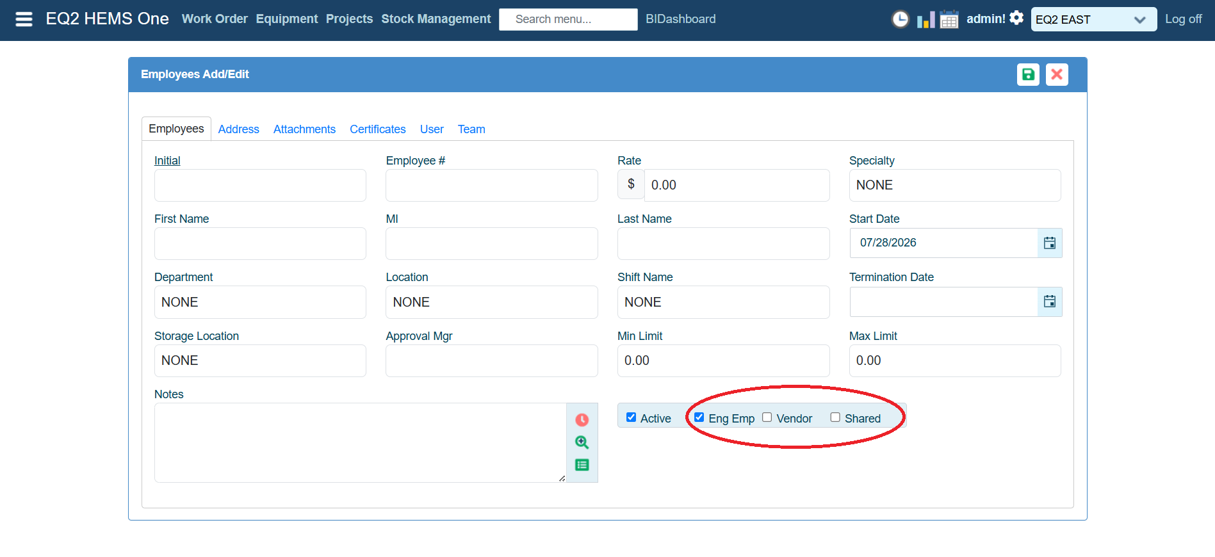Click the EQ2 HEMS One title
Screen dimensions: 1215x557
108,19
